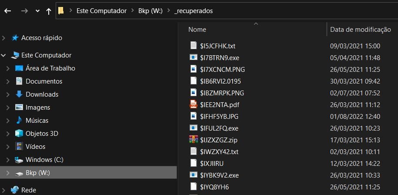Click the Rede network icon
The height and width of the screenshot is (195, 398).
15,190
